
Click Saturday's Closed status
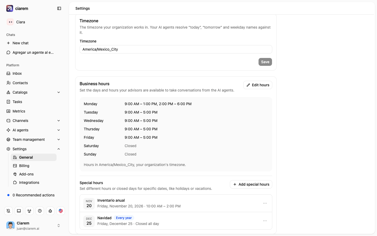(130, 146)
